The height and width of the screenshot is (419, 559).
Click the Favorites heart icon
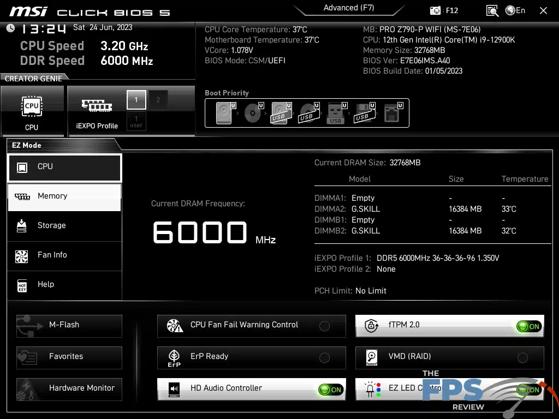(27, 357)
